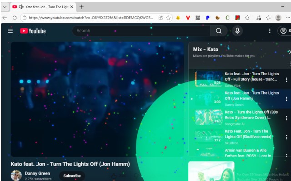Select the YouTube address bar URL
The height and width of the screenshot is (181, 291).
point(91,18)
